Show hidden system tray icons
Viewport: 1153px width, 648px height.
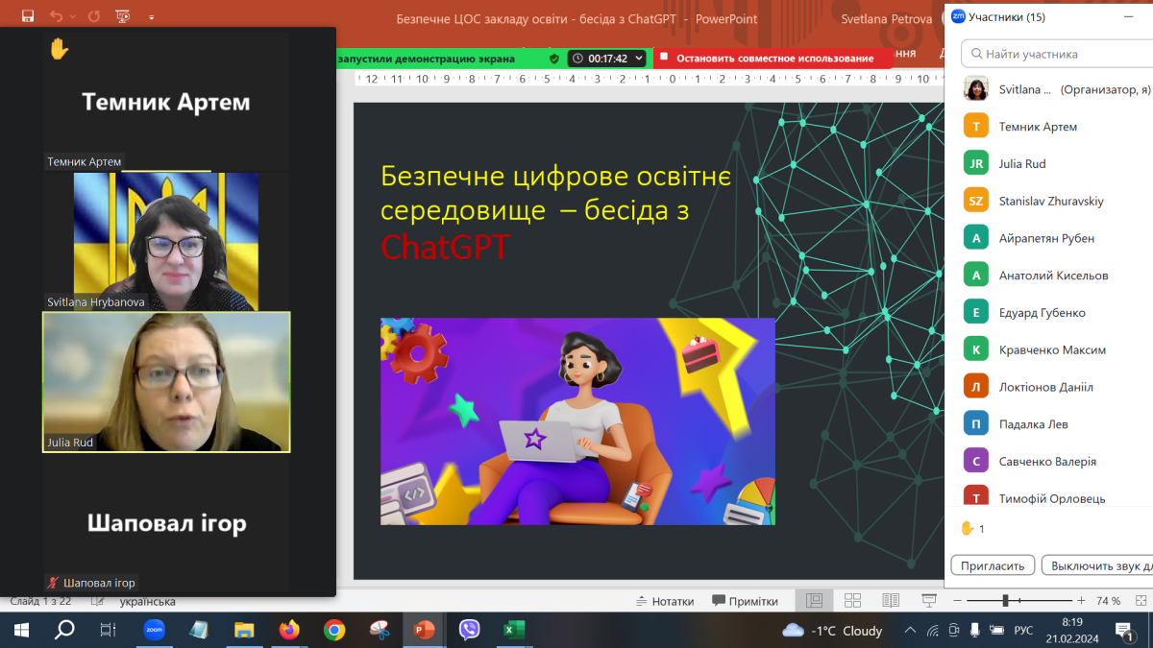pyautogui.click(x=910, y=630)
